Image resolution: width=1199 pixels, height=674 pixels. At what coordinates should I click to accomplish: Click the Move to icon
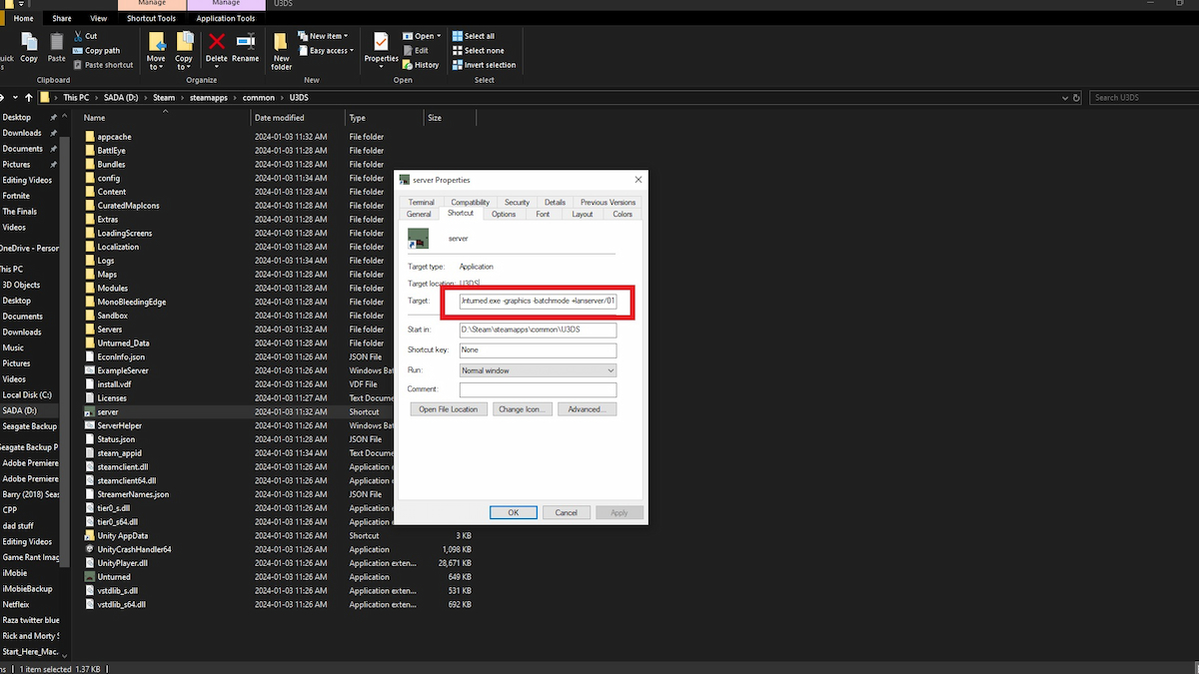pyautogui.click(x=156, y=47)
